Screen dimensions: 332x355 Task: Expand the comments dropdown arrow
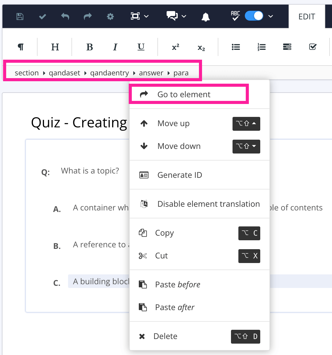(184, 17)
